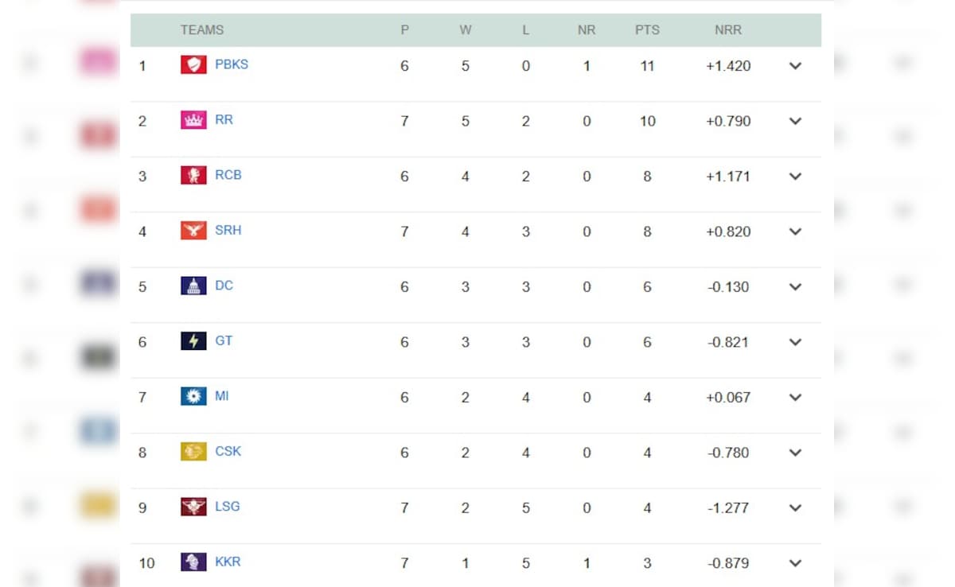Viewport: 955px width, 587px height.
Task: Click the DC team logo icon
Action: point(193,286)
